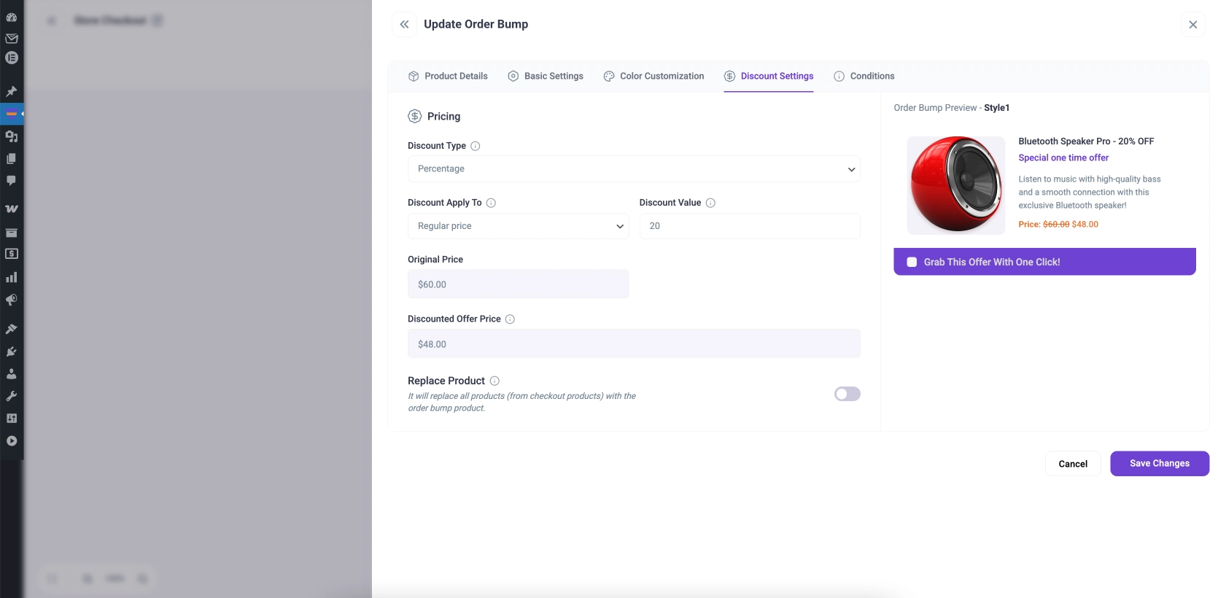This screenshot has height=598, width=1218.
Task: Check the Grab This Offer checkbox
Action: [x=912, y=262]
